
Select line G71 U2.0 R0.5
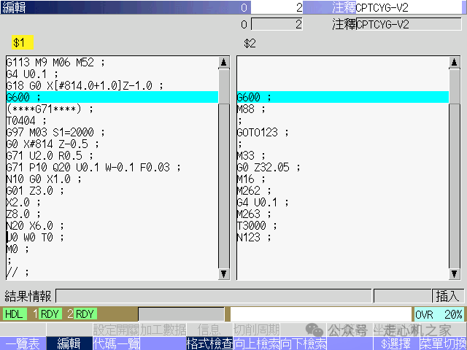click(112, 155)
